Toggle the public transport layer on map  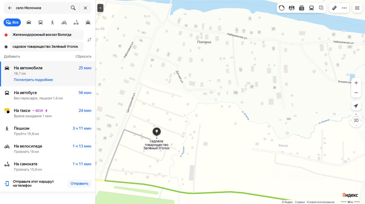(311, 8)
